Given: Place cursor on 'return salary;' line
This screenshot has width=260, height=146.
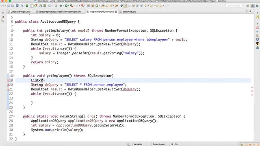Looking at the screenshot, I should coord(44,62).
